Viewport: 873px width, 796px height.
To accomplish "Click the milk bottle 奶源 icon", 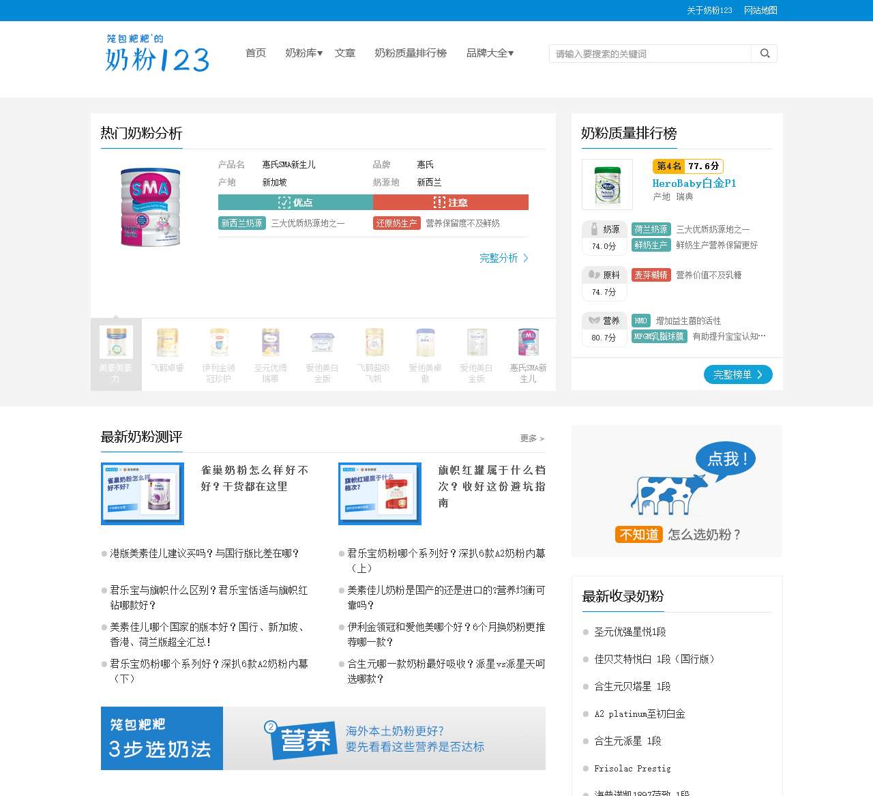I will click(x=593, y=230).
